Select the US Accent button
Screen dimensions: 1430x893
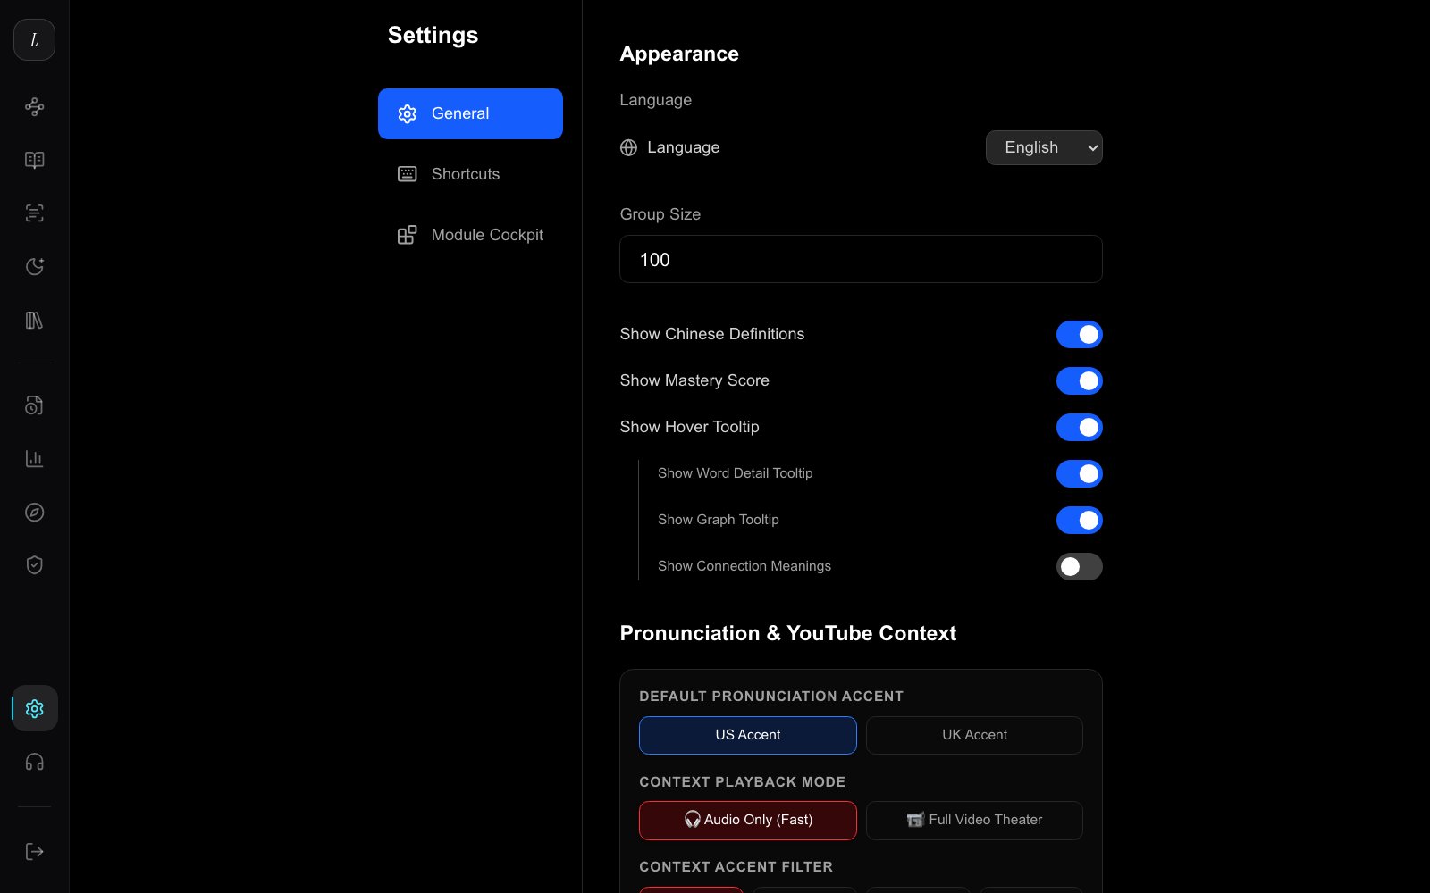pos(748,735)
